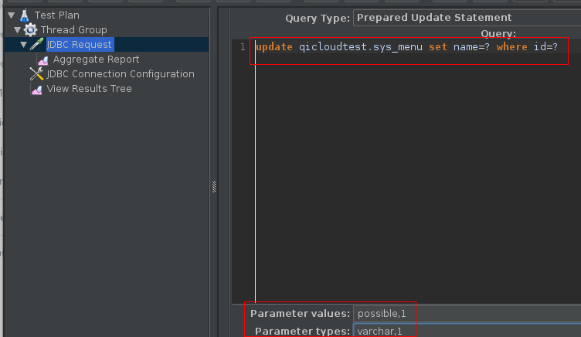Collapse the JDBC Request node
This screenshot has height=337, width=581.
[x=23, y=45]
